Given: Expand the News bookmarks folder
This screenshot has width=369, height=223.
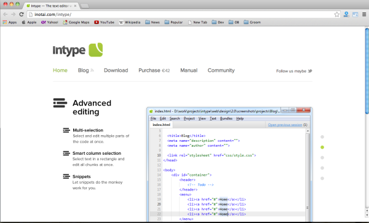Looking at the screenshot, I should pyautogui.click(x=153, y=22).
